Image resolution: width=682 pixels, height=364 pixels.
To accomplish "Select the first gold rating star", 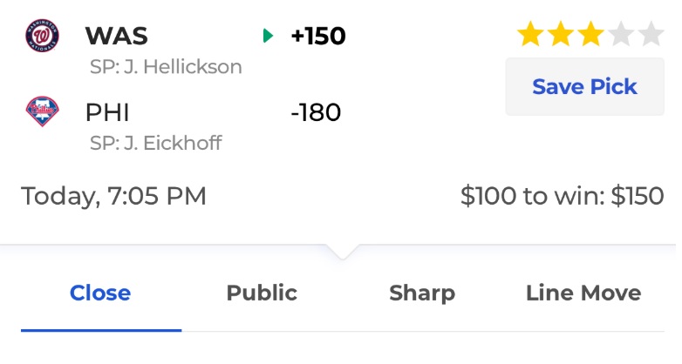I will 530,35.
